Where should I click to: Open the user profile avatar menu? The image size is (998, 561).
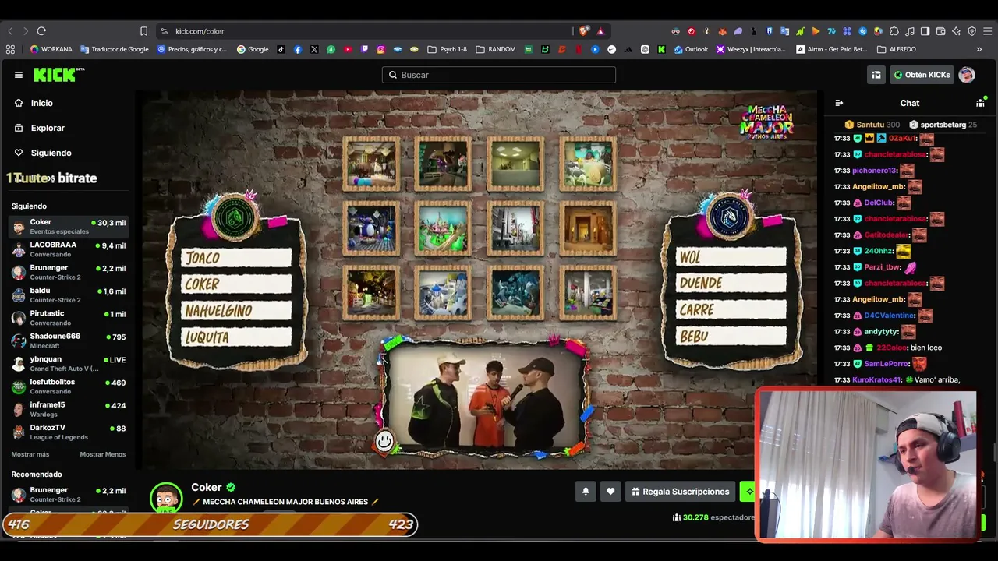[967, 75]
